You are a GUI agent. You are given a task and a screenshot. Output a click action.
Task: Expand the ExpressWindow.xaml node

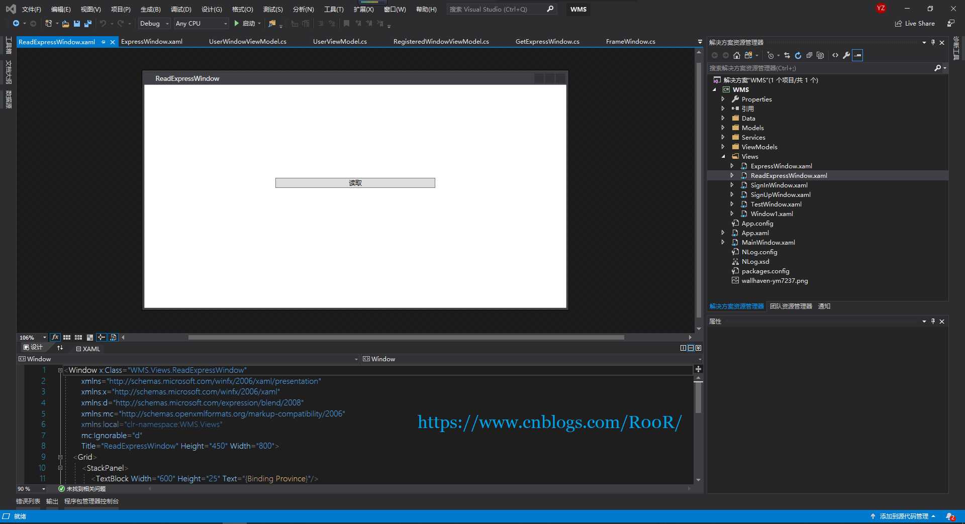tap(732, 166)
